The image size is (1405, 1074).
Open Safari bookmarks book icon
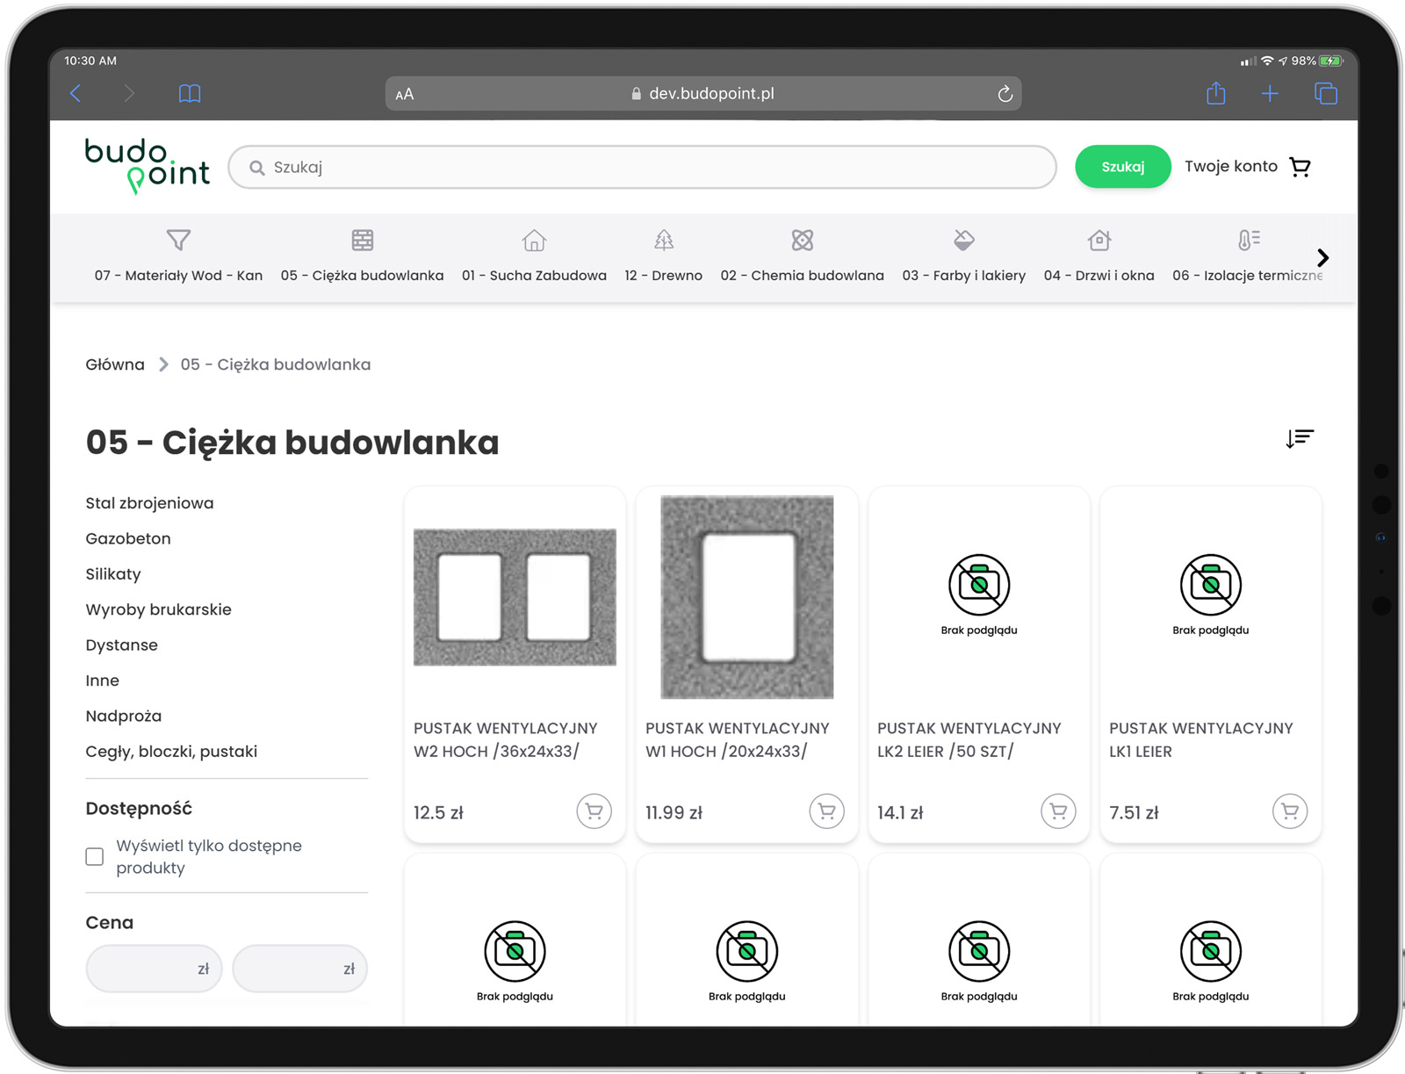190,93
